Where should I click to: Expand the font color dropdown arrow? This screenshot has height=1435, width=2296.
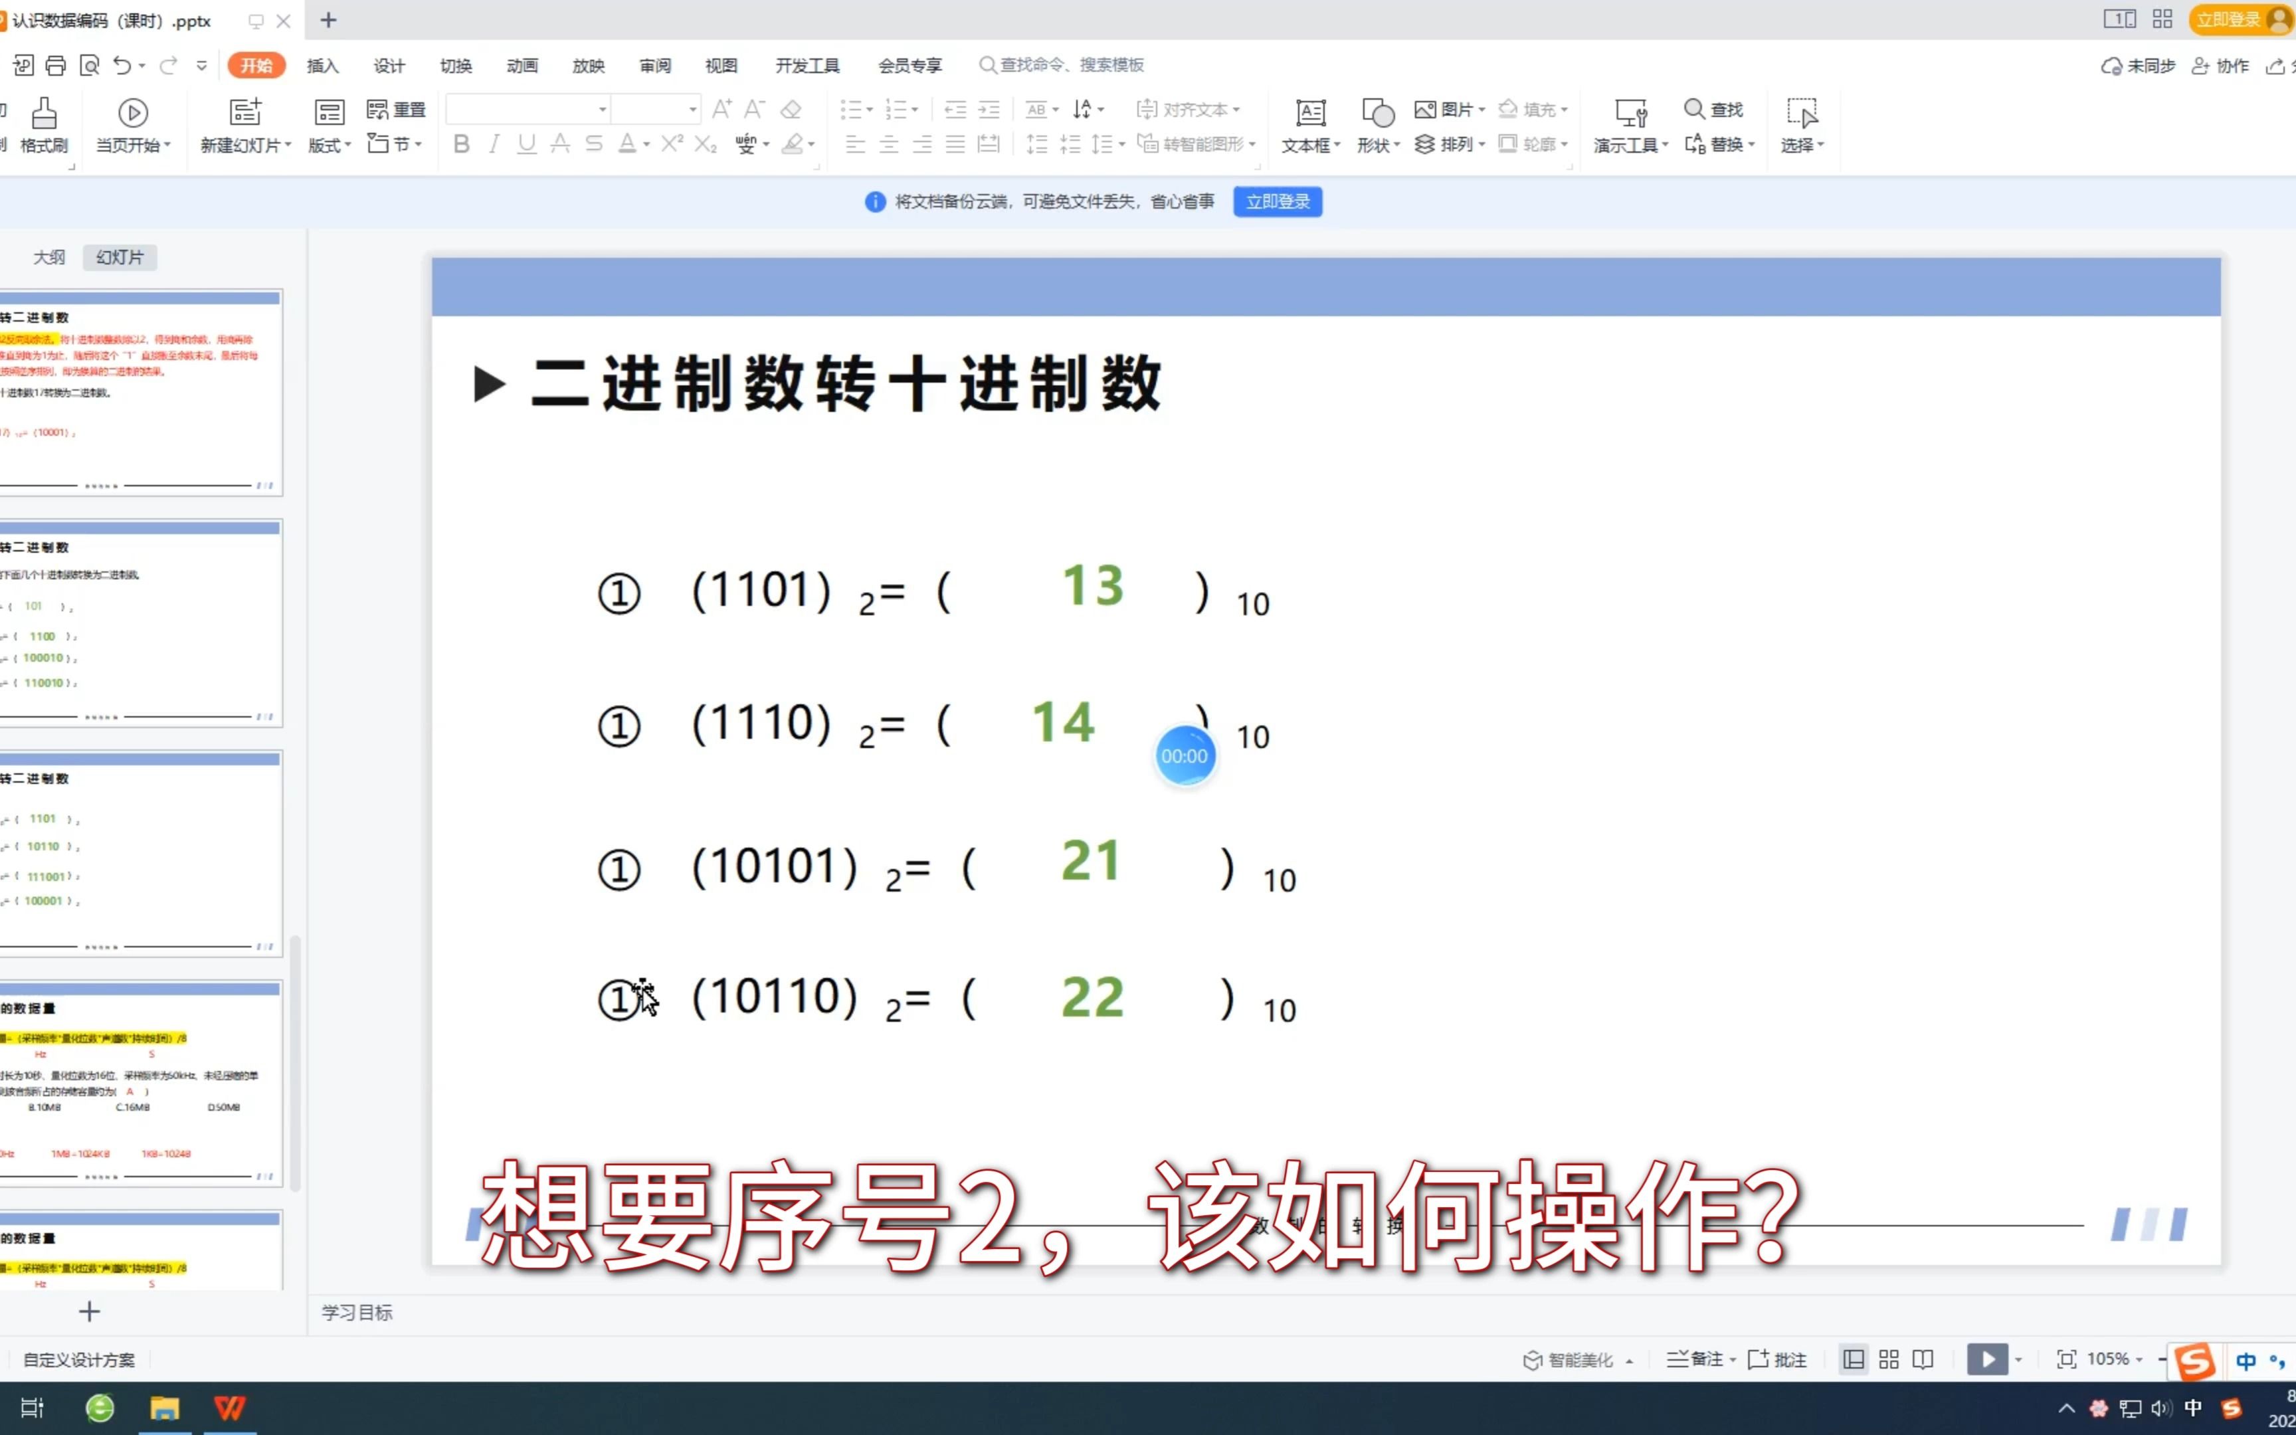pos(646,144)
